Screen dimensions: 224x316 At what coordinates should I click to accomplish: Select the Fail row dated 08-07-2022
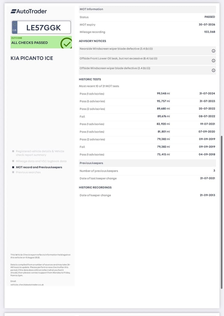click(147, 116)
